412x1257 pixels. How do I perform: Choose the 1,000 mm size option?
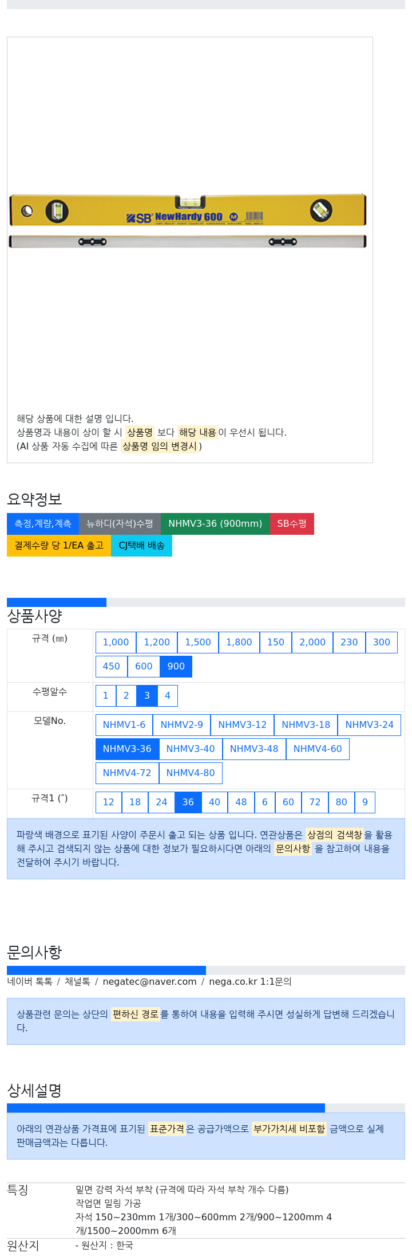pos(116,642)
